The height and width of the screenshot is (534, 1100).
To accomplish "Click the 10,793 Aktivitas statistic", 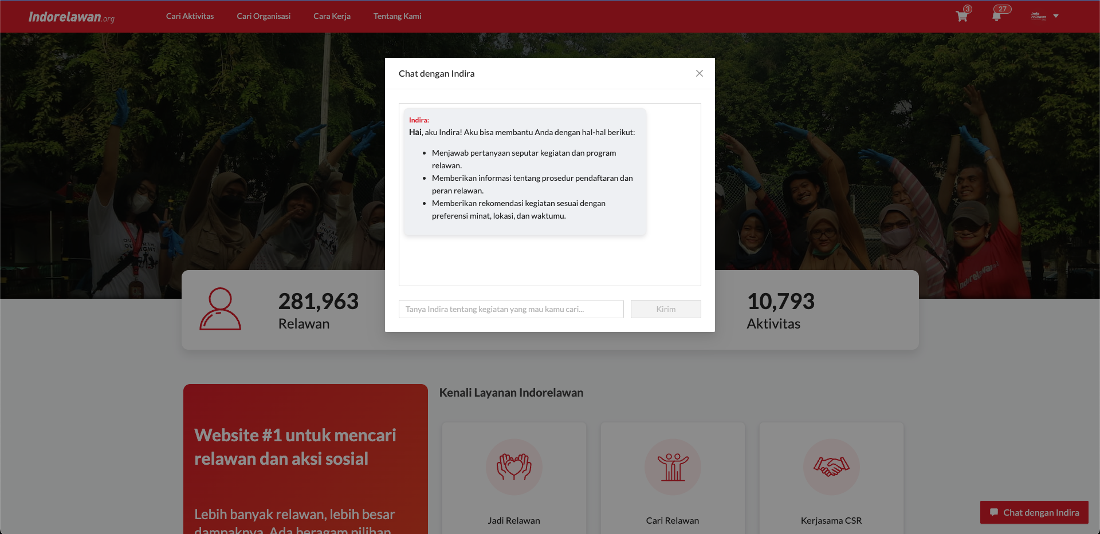I will pyautogui.click(x=780, y=310).
